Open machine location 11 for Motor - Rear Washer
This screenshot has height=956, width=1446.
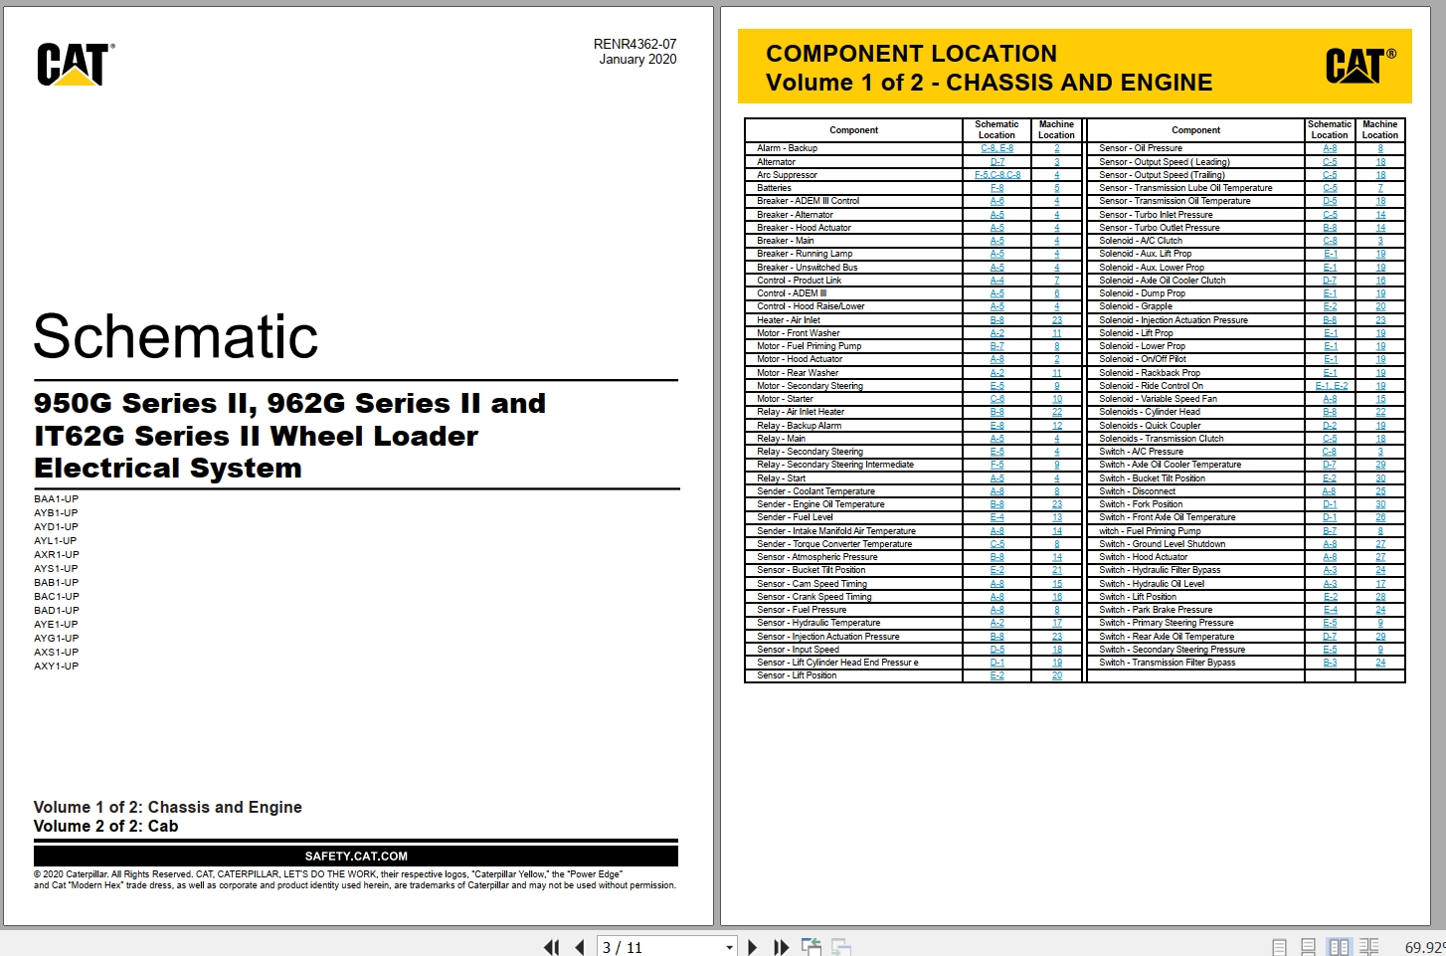coord(1056,373)
